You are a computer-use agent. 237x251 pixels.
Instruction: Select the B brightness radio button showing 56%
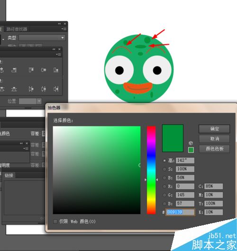pos(164,178)
